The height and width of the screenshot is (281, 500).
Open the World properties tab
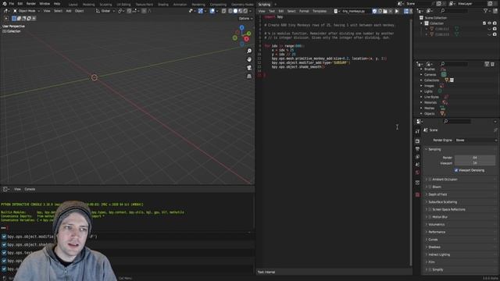[x=417, y=173]
